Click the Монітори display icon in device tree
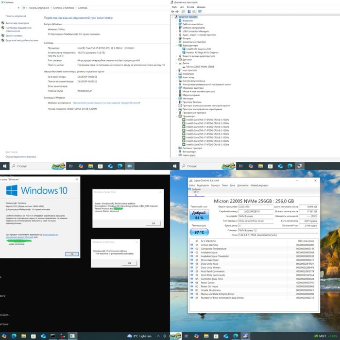Viewport: 340px width, 340px height. (180, 99)
